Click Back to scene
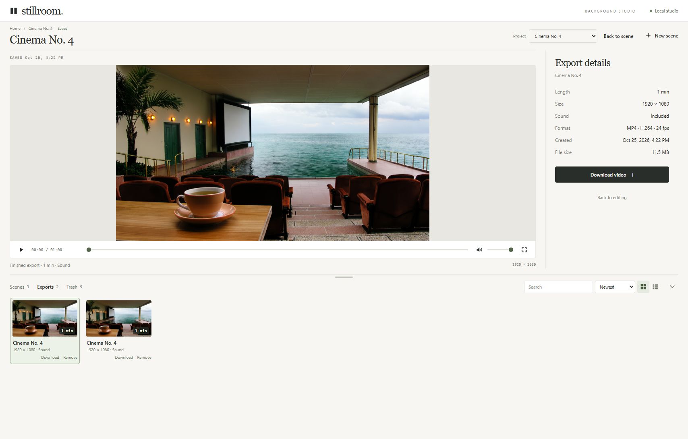The height and width of the screenshot is (439, 688). point(618,36)
